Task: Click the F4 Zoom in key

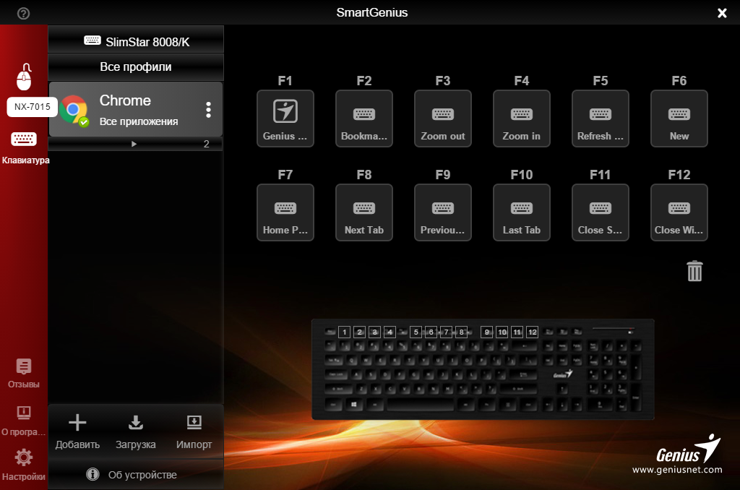Action: coord(522,119)
